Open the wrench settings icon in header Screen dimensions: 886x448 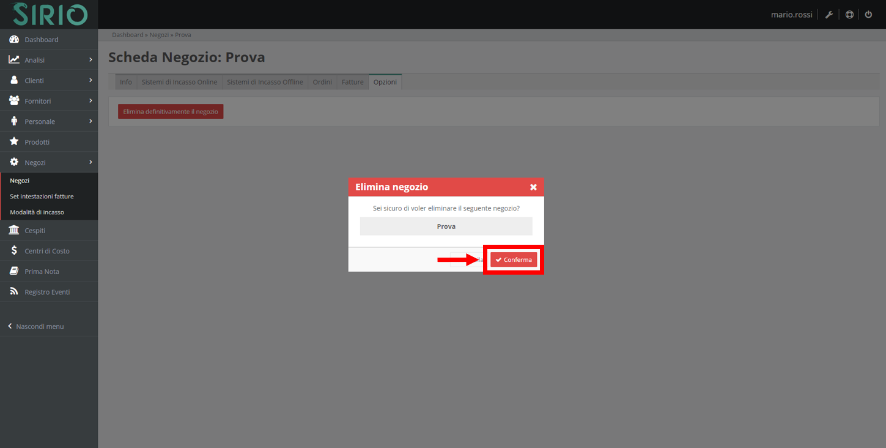pyautogui.click(x=829, y=15)
